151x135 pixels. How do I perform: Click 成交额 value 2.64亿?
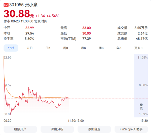coord(143,33)
